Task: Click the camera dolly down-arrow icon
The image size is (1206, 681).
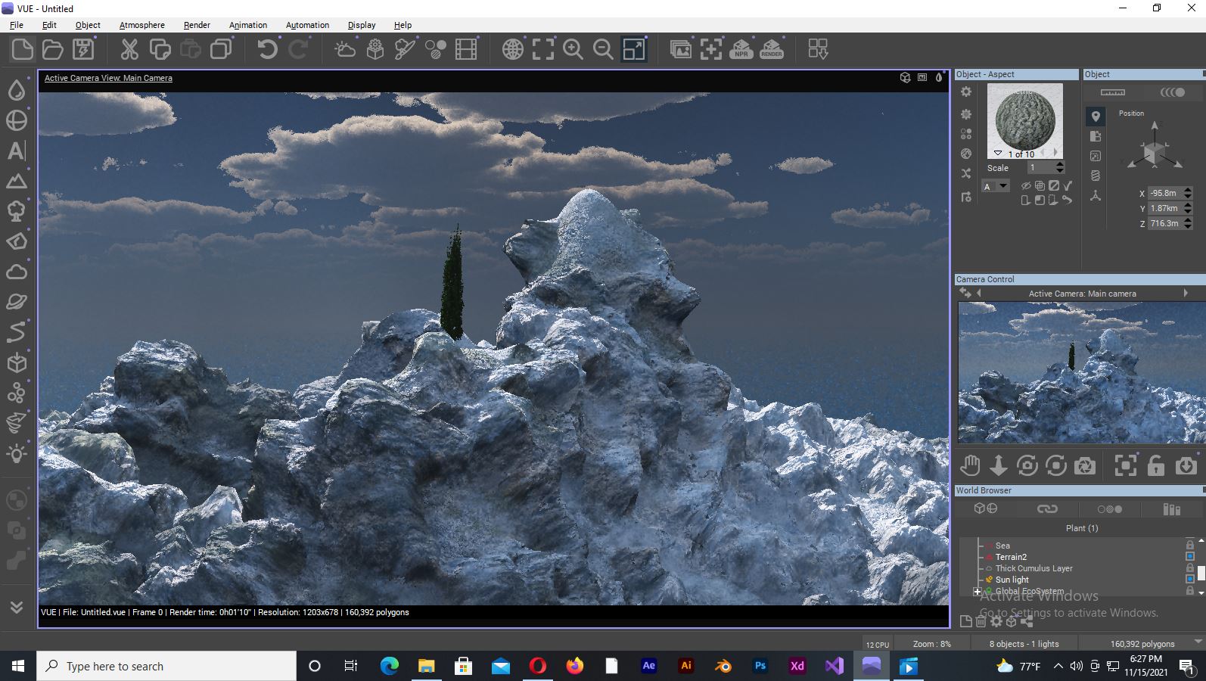Action: coord(999,465)
